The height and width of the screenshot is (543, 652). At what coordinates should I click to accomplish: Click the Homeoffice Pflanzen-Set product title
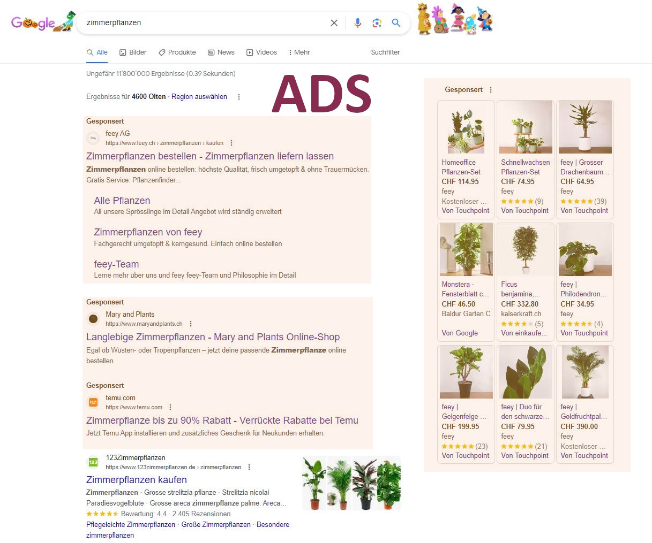461,167
